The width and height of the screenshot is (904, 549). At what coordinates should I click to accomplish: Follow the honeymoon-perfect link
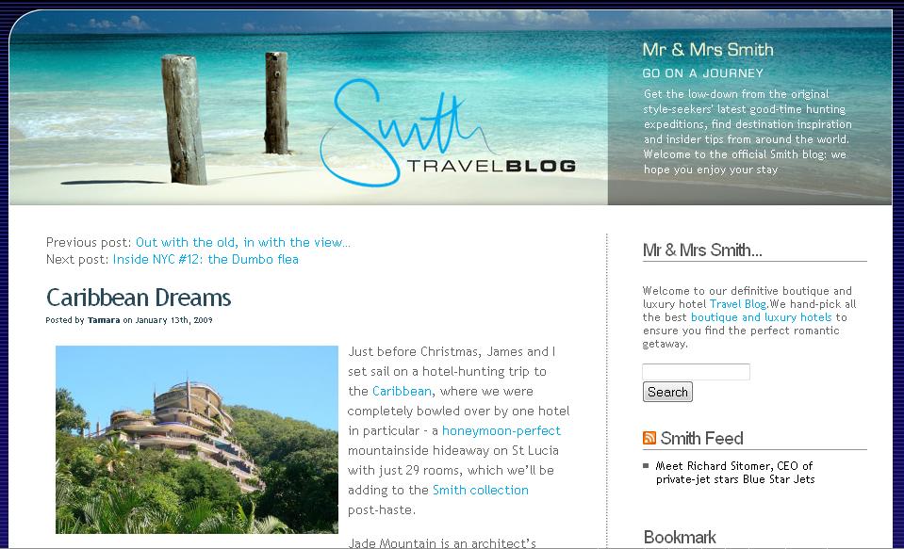tap(501, 431)
